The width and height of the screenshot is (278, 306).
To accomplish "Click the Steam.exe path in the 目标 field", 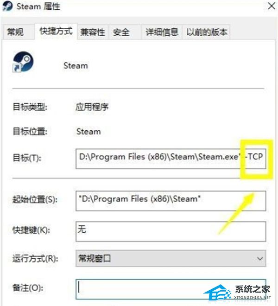I will pos(159,157).
